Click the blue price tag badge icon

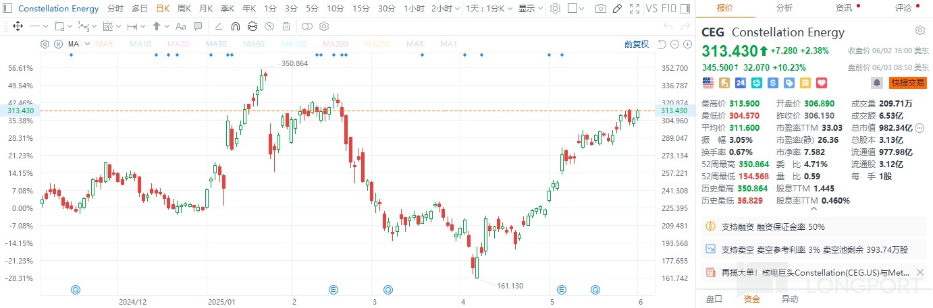tap(789, 82)
